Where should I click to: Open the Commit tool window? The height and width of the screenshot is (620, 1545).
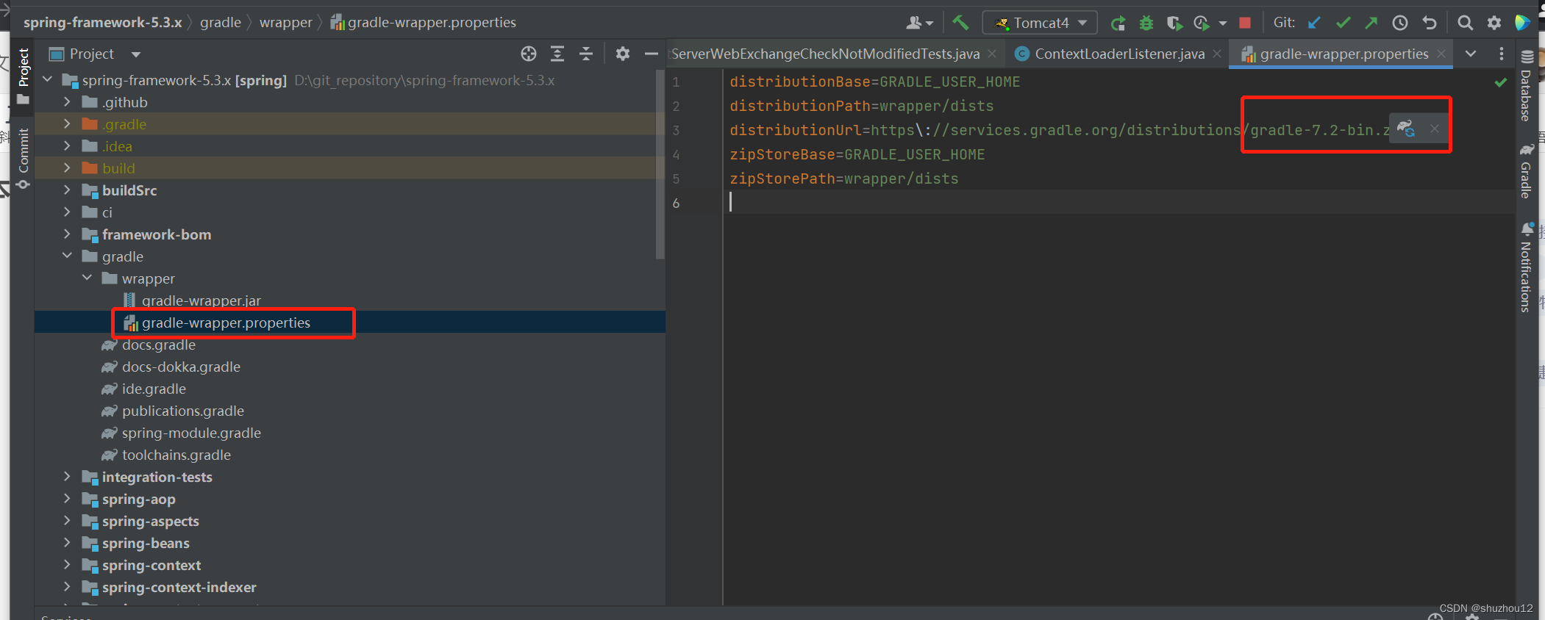click(23, 157)
